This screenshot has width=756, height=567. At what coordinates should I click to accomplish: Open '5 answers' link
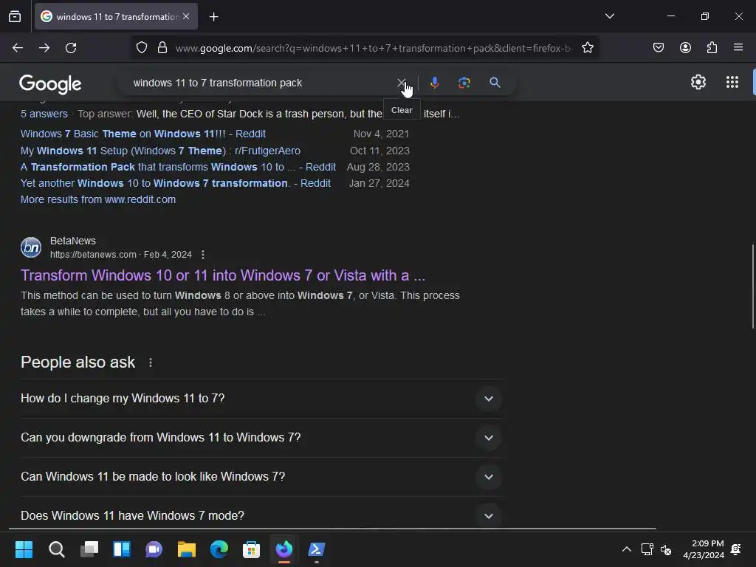[44, 114]
